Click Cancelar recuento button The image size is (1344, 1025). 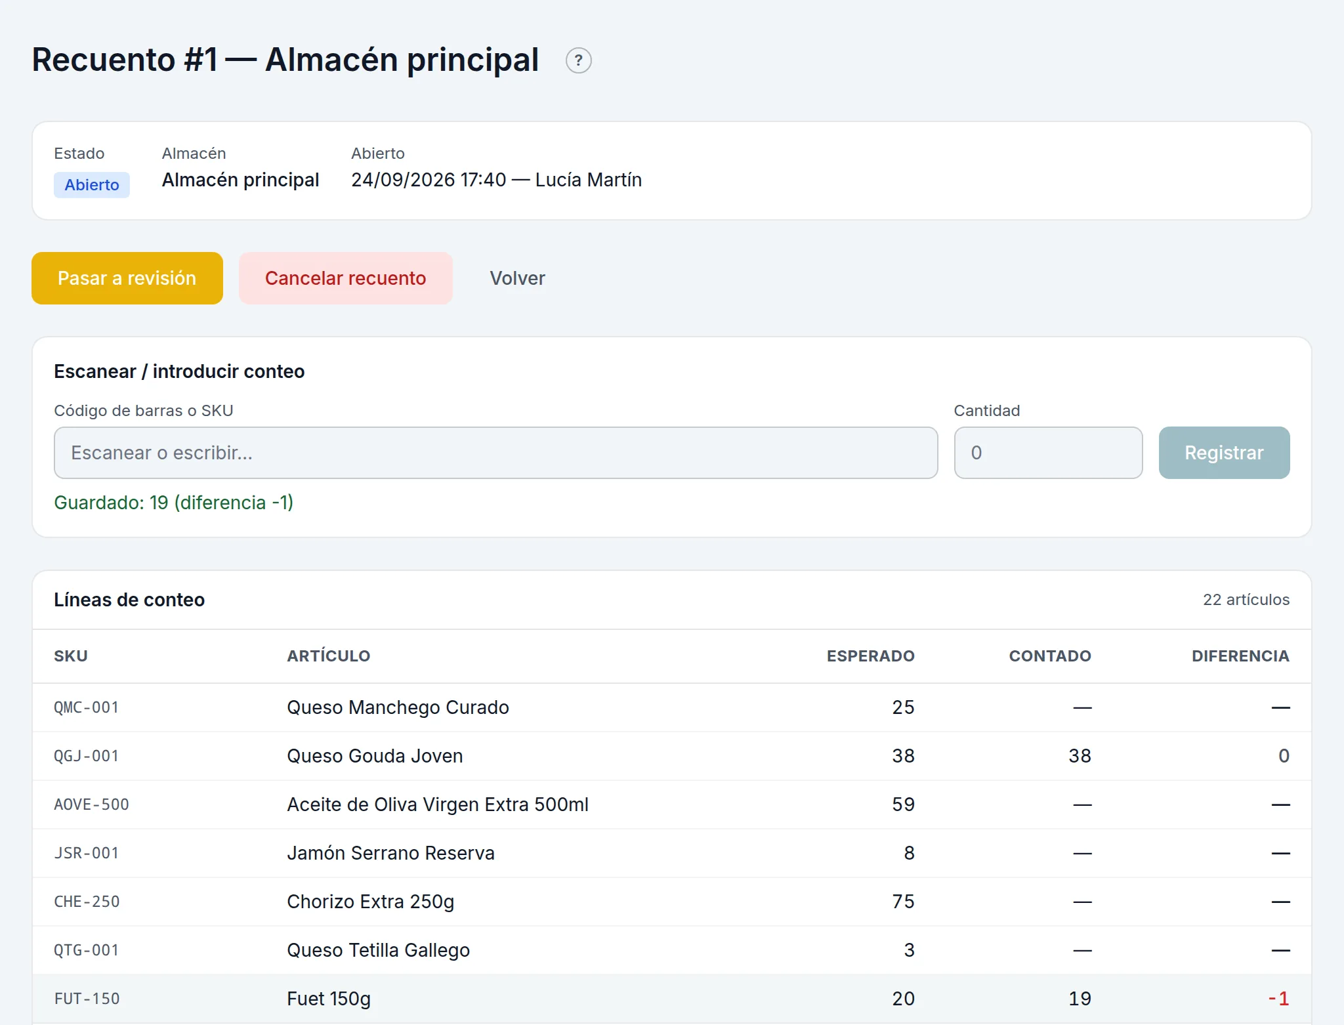coord(346,278)
